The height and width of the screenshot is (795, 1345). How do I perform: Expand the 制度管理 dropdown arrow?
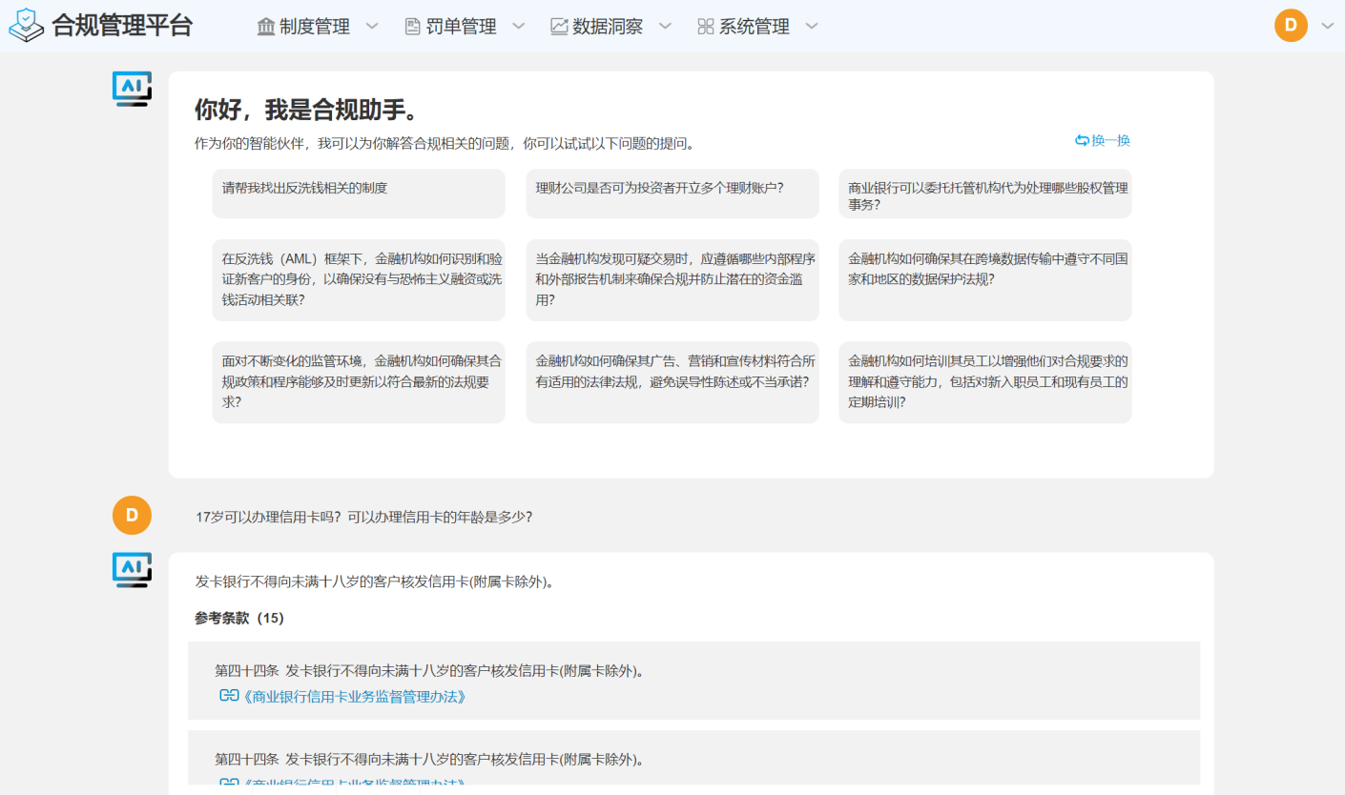coord(372,27)
